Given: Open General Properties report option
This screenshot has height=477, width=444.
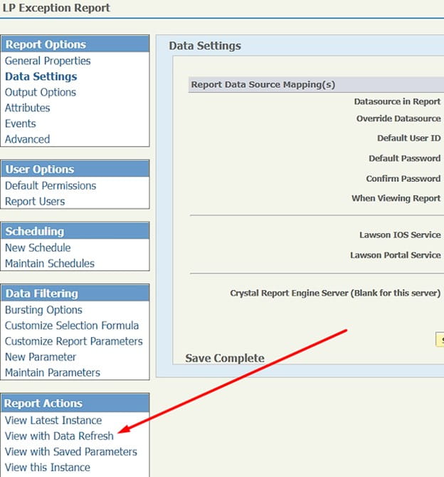Looking at the screenshot, I should click(48, 61).
